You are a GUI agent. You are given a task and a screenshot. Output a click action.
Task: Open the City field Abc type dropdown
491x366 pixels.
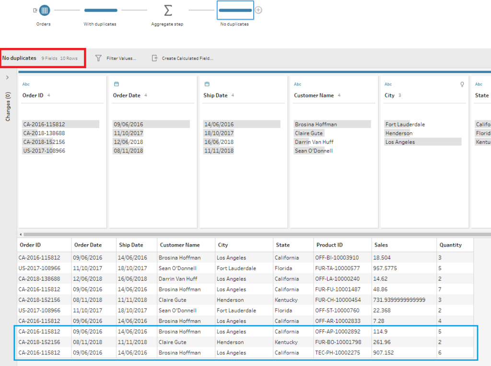pos(388,84)
